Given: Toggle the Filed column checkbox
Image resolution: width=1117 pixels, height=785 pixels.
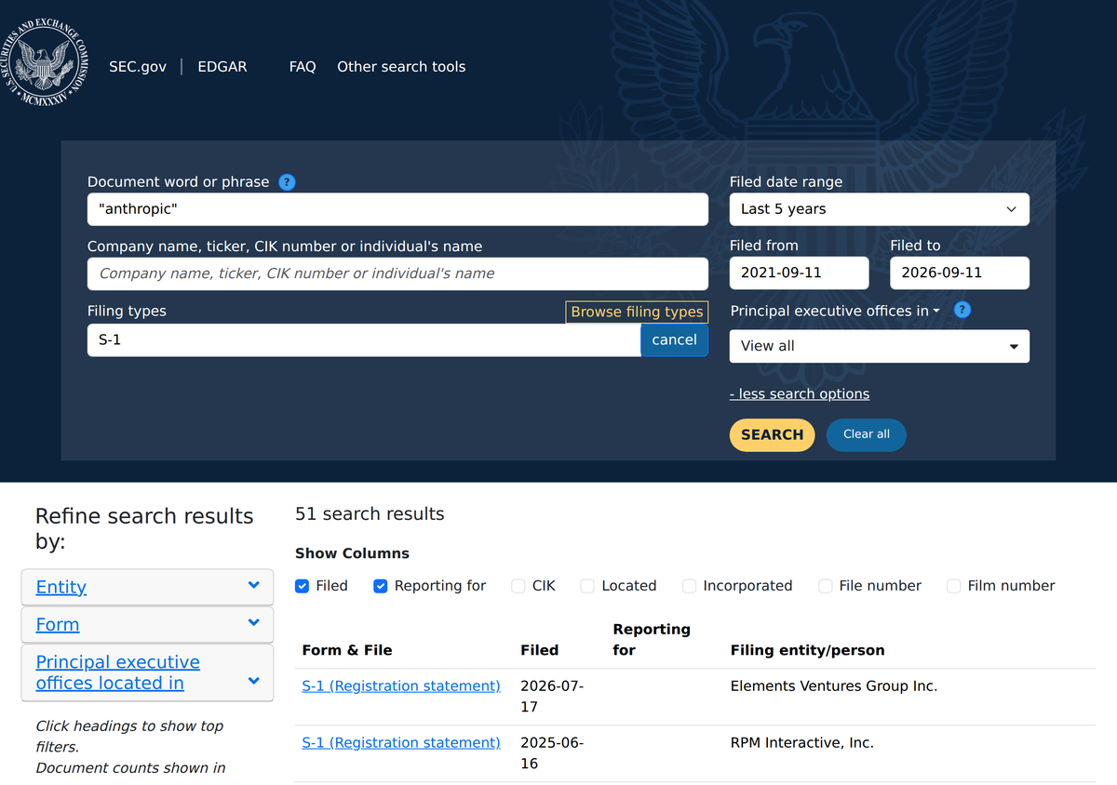Looking at the screenshot, I should coord(302,586).
